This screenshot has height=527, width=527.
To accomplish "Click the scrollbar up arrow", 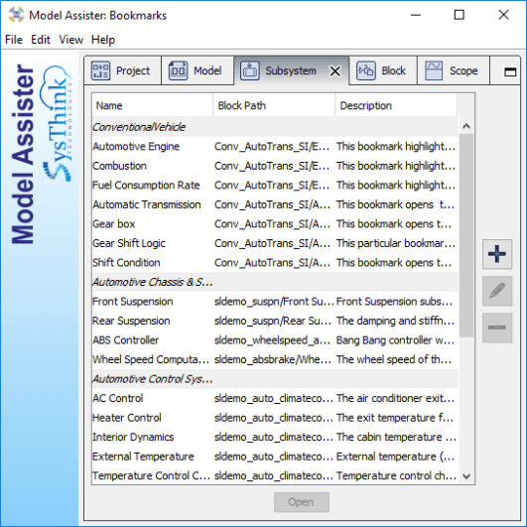I will point(465,126).
